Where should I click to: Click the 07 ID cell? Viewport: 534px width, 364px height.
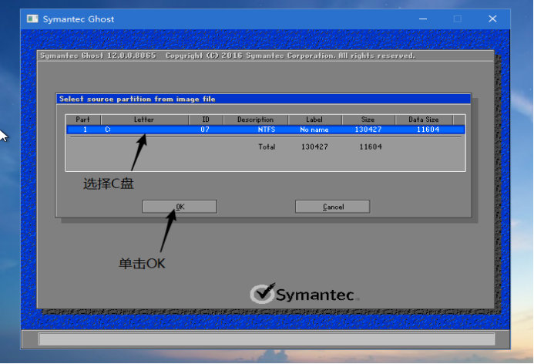205,130
